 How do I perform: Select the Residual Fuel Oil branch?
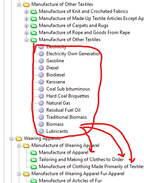click(63, 110)
